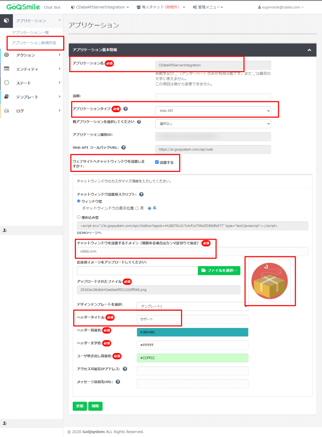Expand the ログ sidebar menu
Image resolution: width=322 pixels, height=437 pixels.
pos(31,111)
